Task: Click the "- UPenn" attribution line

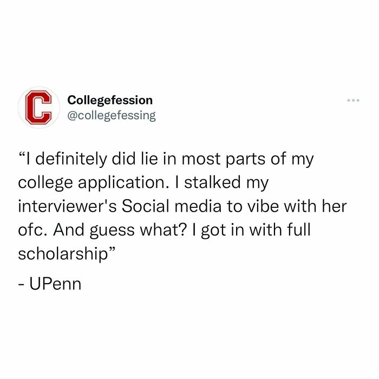Action: pos(49,283)
